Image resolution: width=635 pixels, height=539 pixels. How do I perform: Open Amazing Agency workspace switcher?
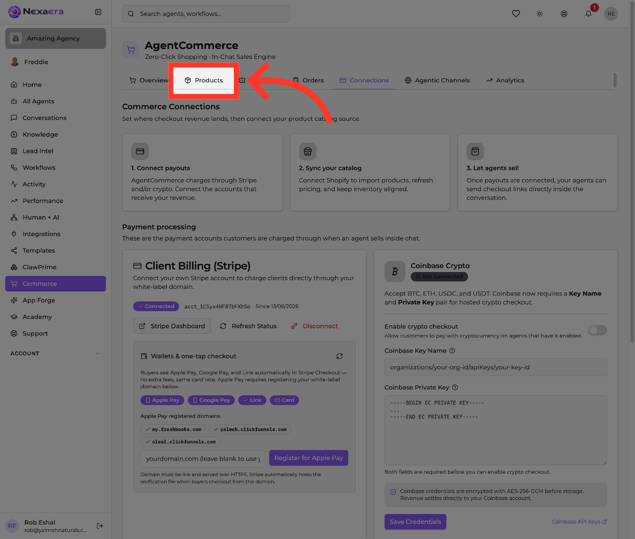(55, 38)
